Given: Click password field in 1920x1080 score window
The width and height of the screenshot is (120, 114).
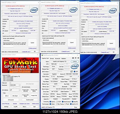Looking at the screenshot, I should 48,46.
